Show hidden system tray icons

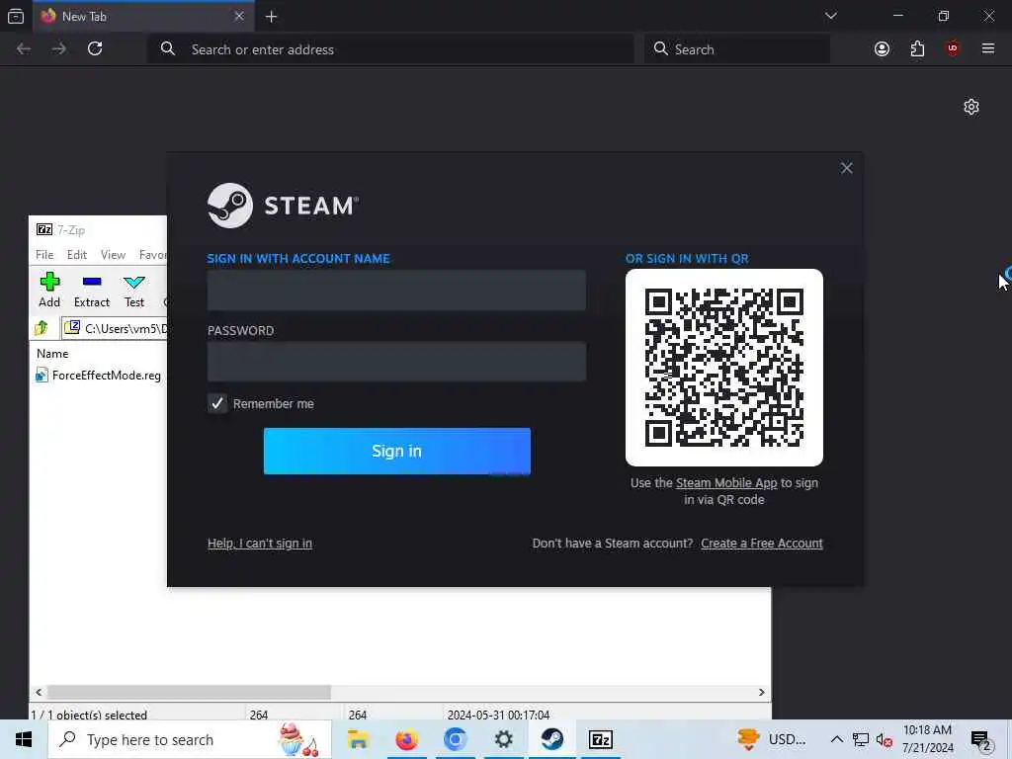(x=836, y=739)
